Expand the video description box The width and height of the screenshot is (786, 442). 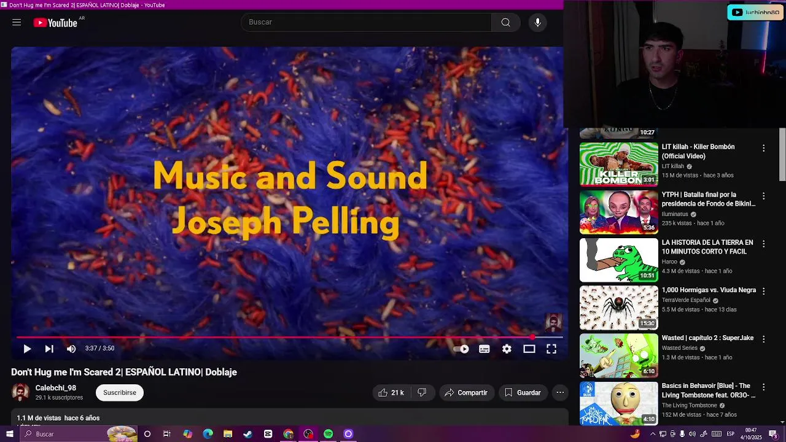tap(290, 417)
